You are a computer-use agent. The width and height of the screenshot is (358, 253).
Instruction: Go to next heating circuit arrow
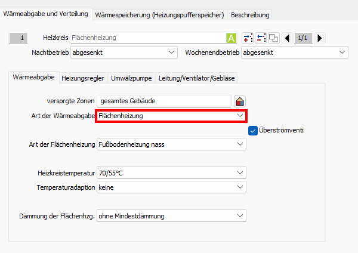(320, 38)
